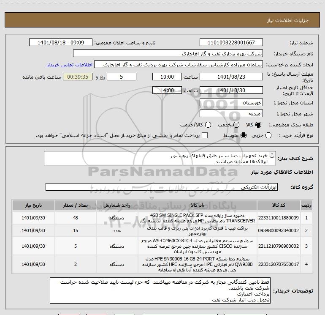Open the اطلاعات تماس خریدار link

70,65
